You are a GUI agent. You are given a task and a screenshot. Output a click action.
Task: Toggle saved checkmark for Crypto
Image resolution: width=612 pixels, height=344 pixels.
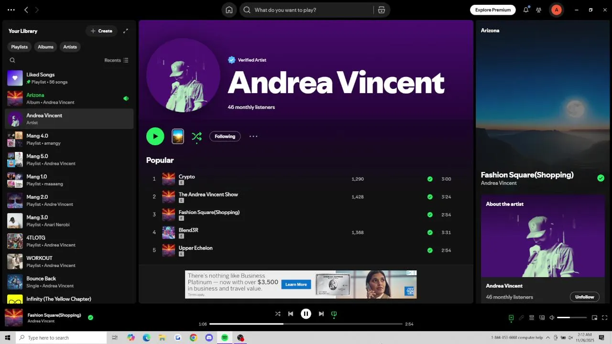(x=430, y=179)
